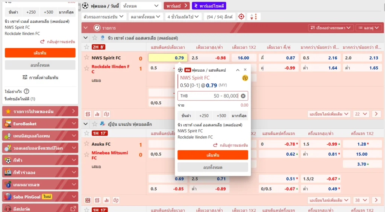This screenshot has width=385, height=212.
Task: Favorite the Rockdale Ilinden FC star
Action: pos(86,68)
